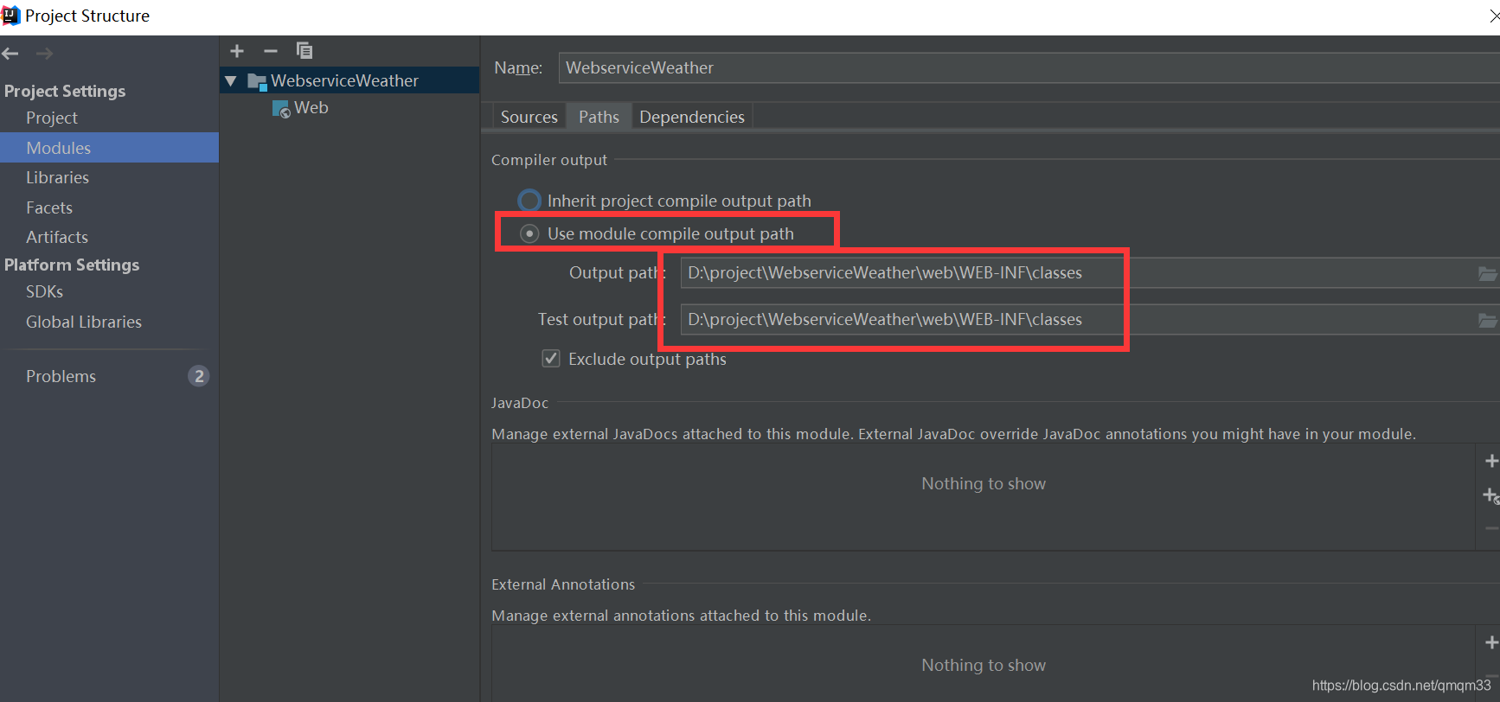Screen dimensions: 1500x702
Task: Switch to the Sources tab
Action: pyautogui.click(x=529, y=117)
